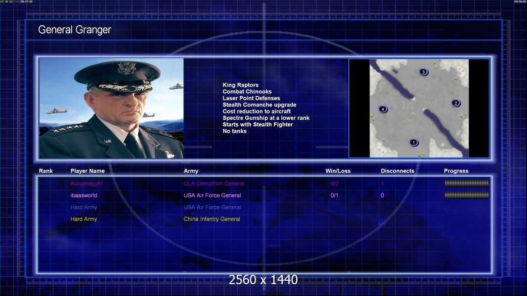Select Spectre Gunship at a lower rank
The width and height of the screenshot is (527, 296).
point(266,118)
